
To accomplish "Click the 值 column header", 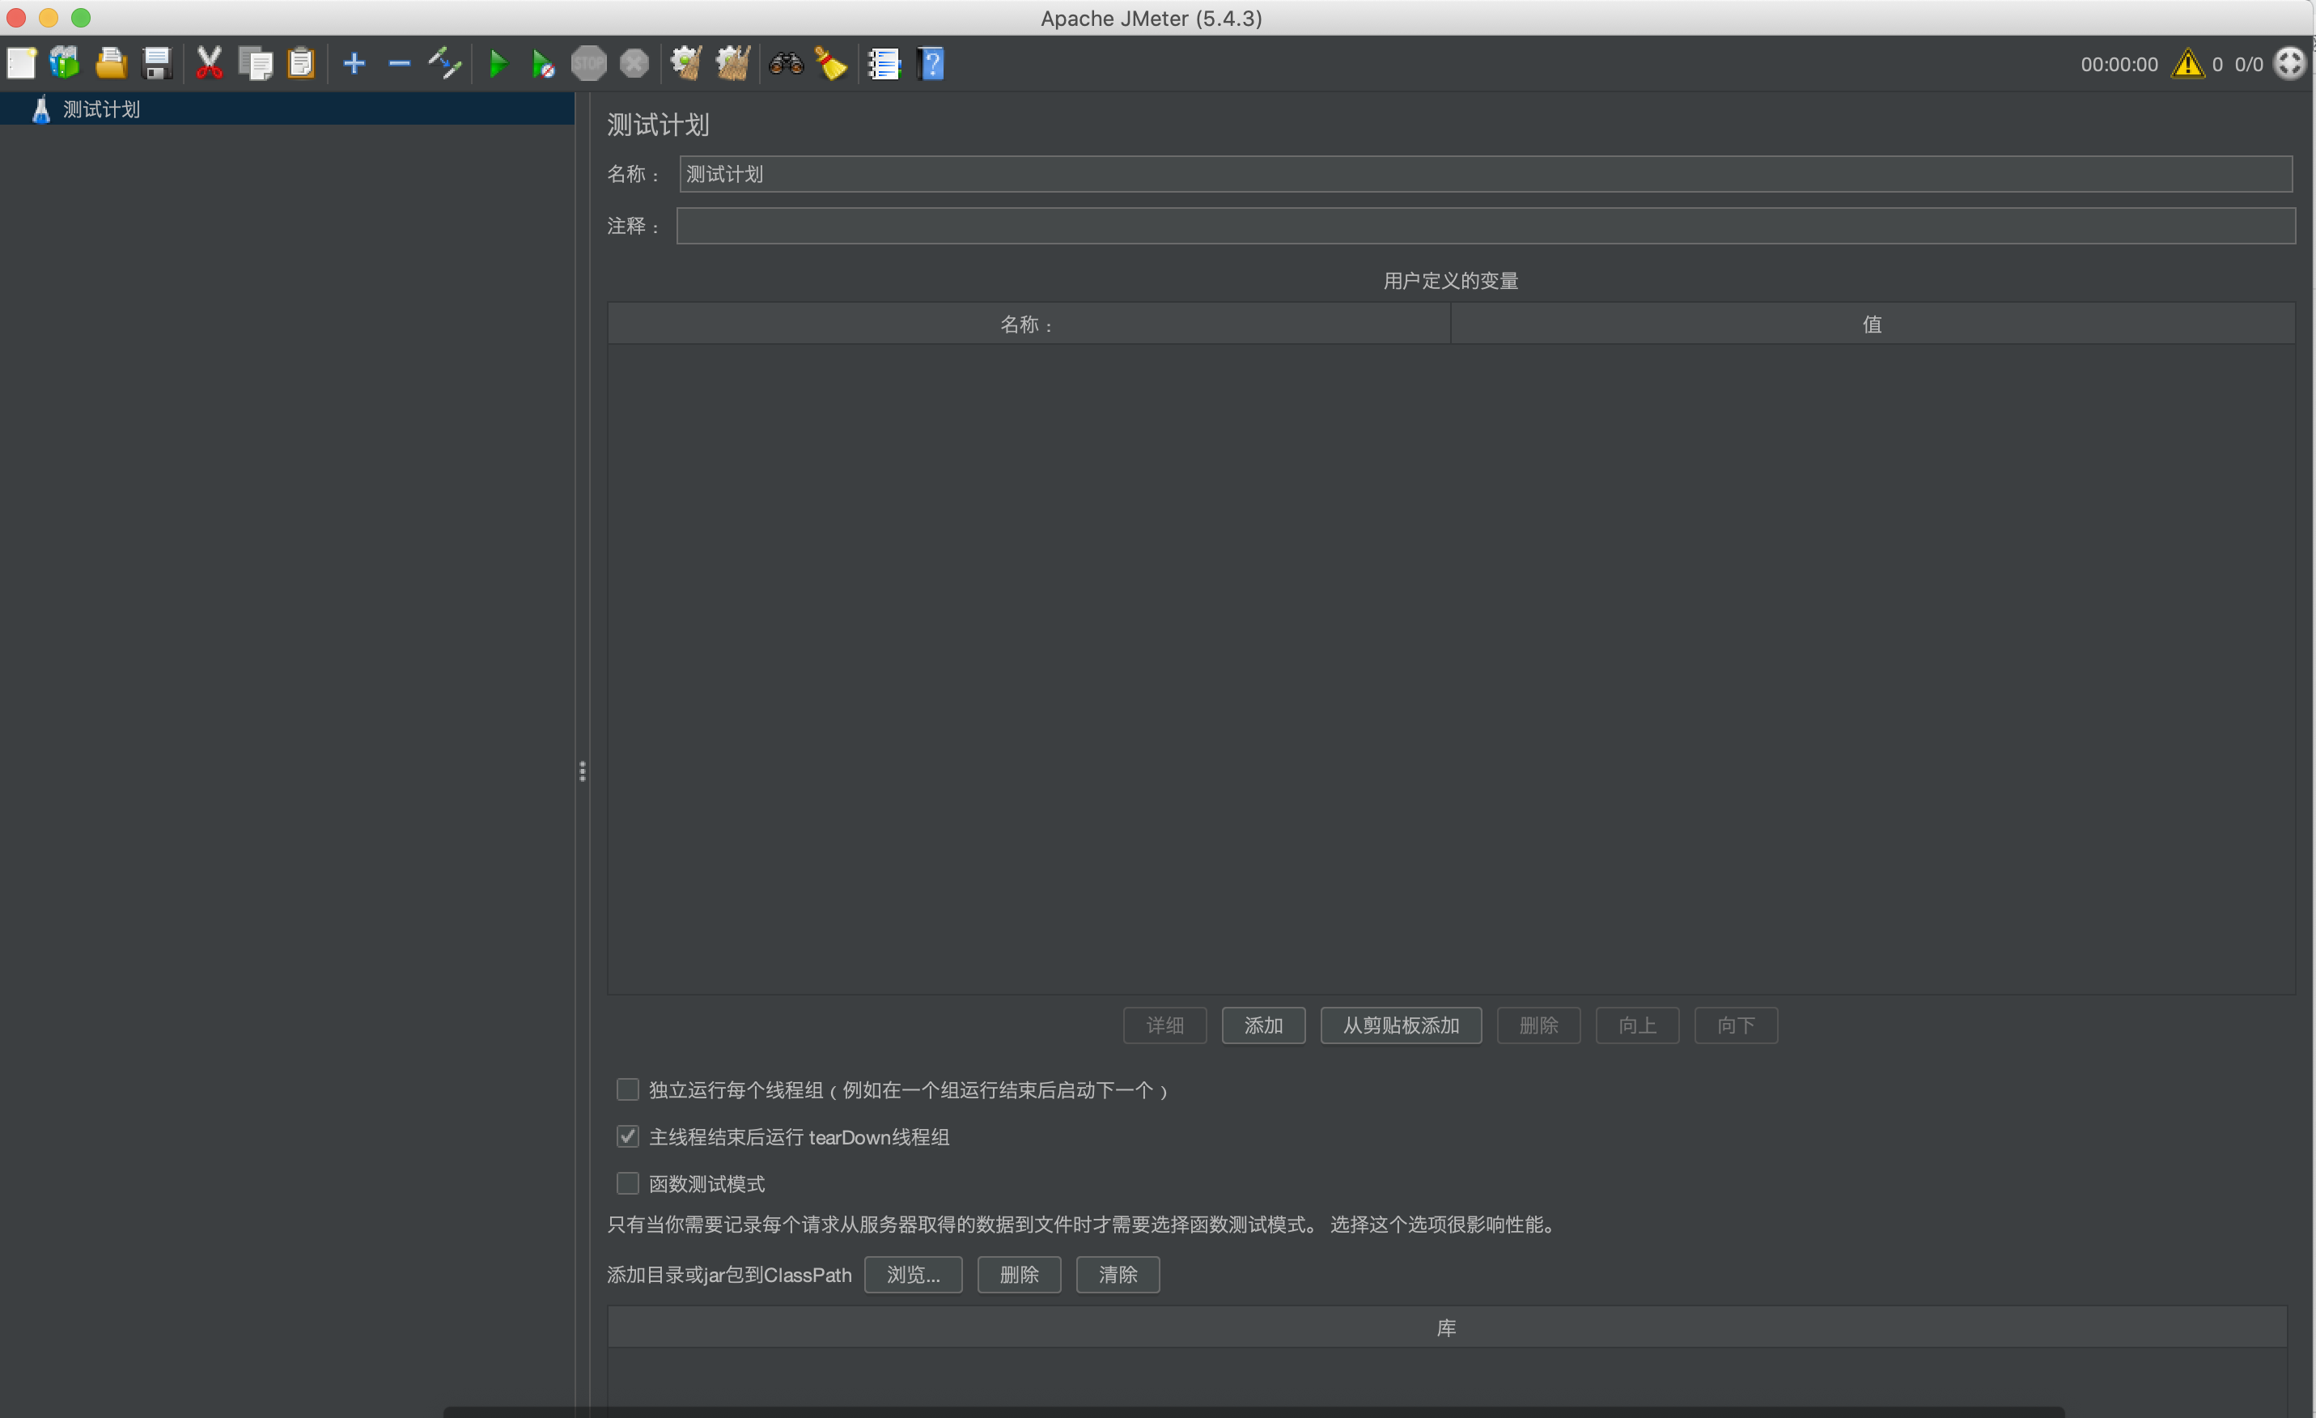I will click(x=1873, y=325).
